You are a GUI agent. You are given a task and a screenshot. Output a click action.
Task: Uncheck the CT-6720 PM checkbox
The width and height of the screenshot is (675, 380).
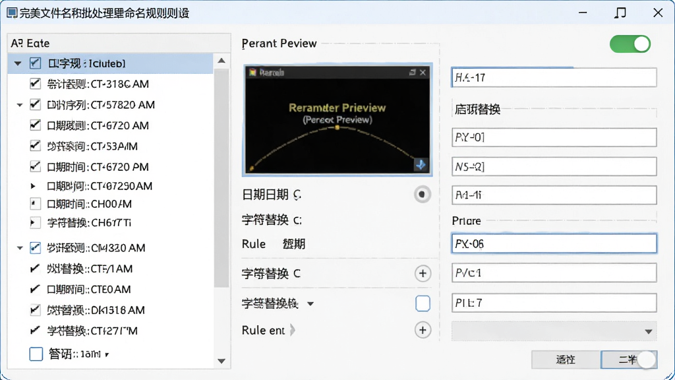click(36, 166)
